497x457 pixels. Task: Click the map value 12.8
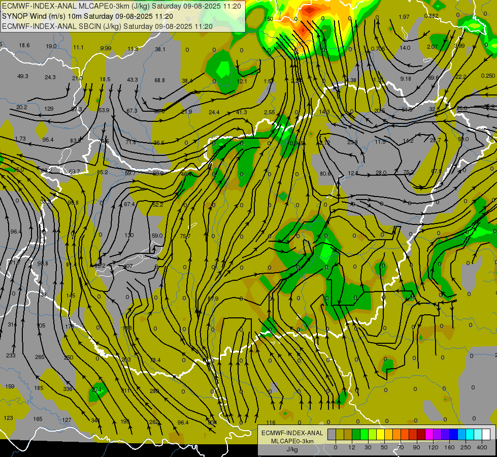pyautogui.click(x=353, y=173)
